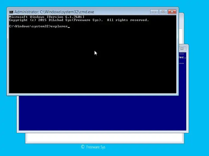Minimize the Administrator cmd.exe window
Screen dimensions: 209x156
tap(154, 12)
